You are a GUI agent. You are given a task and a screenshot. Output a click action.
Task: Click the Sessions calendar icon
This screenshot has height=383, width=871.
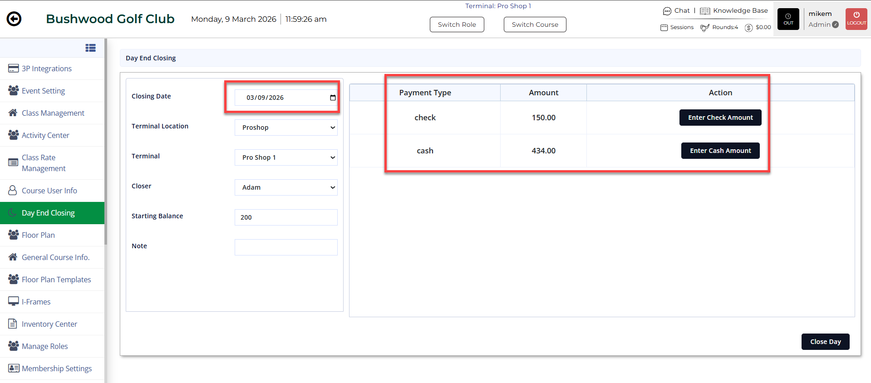(664, 27)
